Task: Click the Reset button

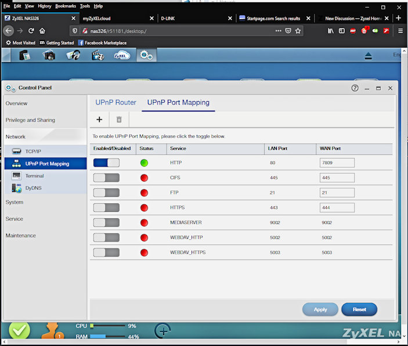Action: point(359,309)
